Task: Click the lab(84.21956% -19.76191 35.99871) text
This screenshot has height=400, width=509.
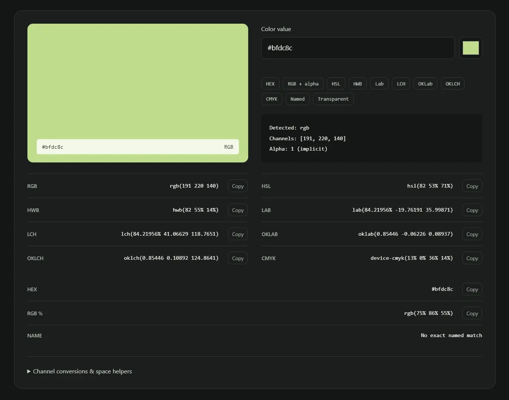Action: click(403, 210)
